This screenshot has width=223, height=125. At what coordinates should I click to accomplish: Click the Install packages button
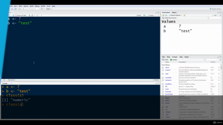pyautogui.click(x=165, y=60)
